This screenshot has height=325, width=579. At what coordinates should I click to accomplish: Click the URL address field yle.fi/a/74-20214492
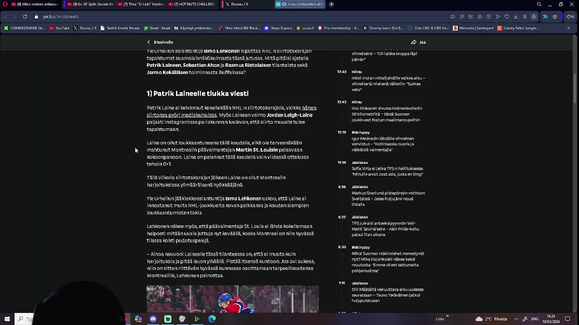tap(61, 17)
